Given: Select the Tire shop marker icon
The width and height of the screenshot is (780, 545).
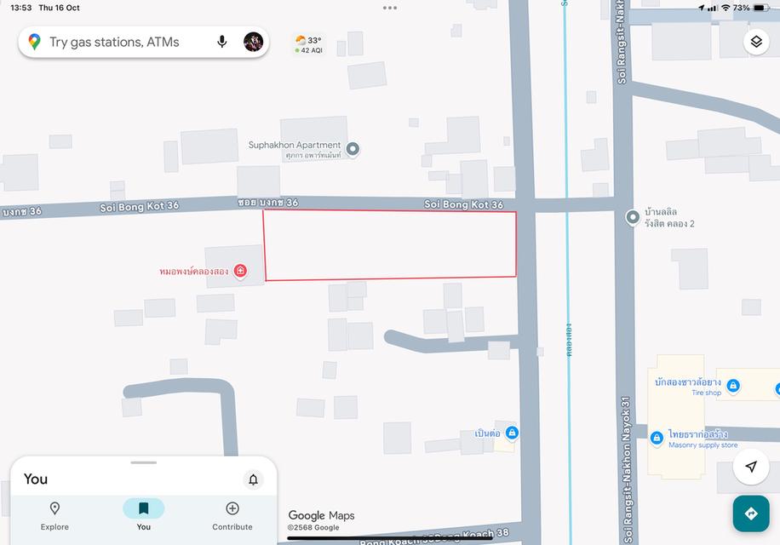Looking at the screenshot, I should [733, 386].
